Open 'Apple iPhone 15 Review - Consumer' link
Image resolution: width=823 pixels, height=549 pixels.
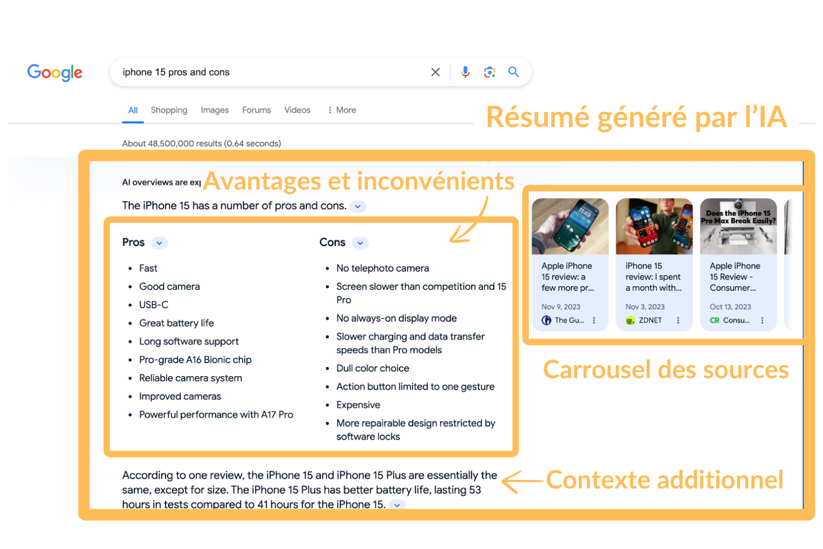[735, 277]
